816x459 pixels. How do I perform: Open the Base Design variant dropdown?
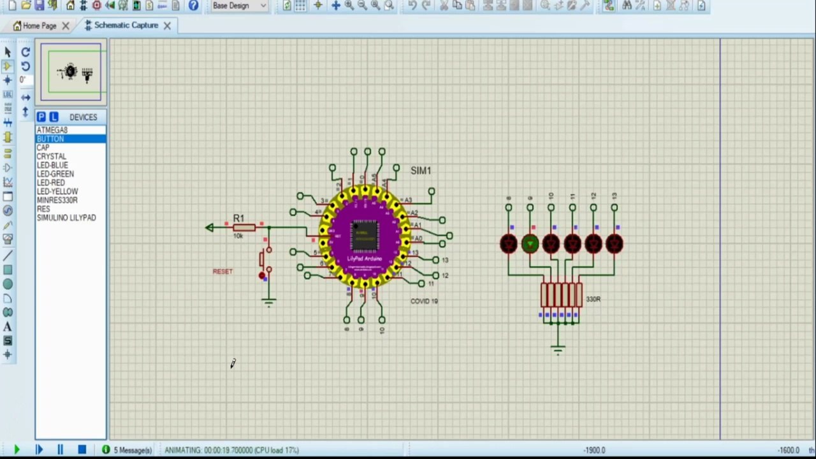click(x=239, y=5)
